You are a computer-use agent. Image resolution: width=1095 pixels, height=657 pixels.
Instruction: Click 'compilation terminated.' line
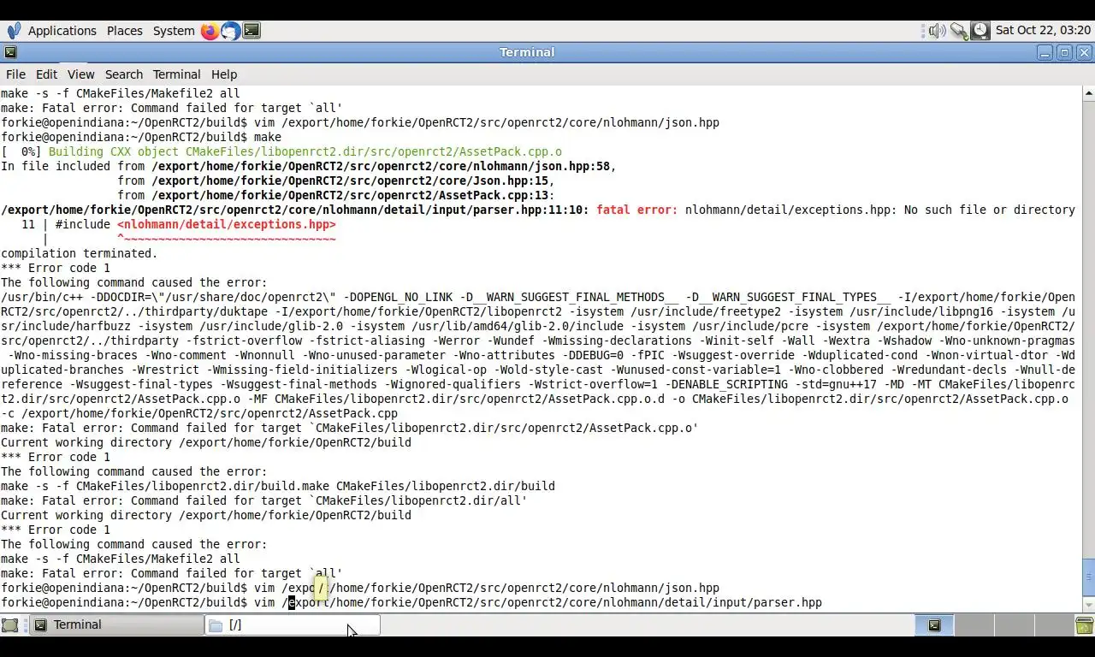[80, 253]
